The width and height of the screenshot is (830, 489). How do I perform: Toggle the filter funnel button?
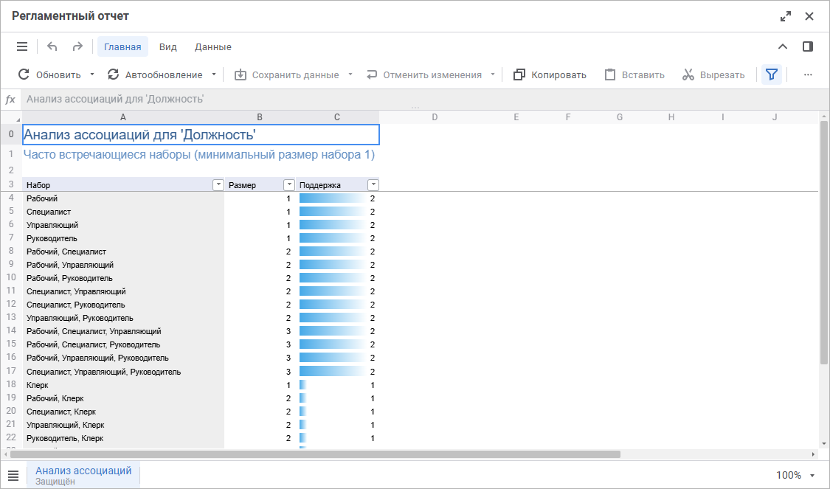[772, 74]
